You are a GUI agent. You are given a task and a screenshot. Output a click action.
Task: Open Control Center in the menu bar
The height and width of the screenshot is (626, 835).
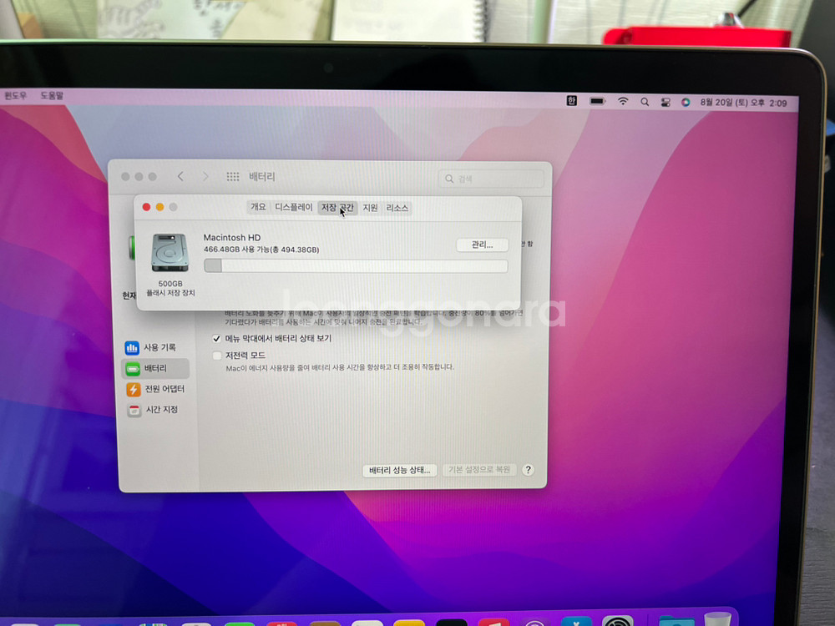click(x=665, y=102)
